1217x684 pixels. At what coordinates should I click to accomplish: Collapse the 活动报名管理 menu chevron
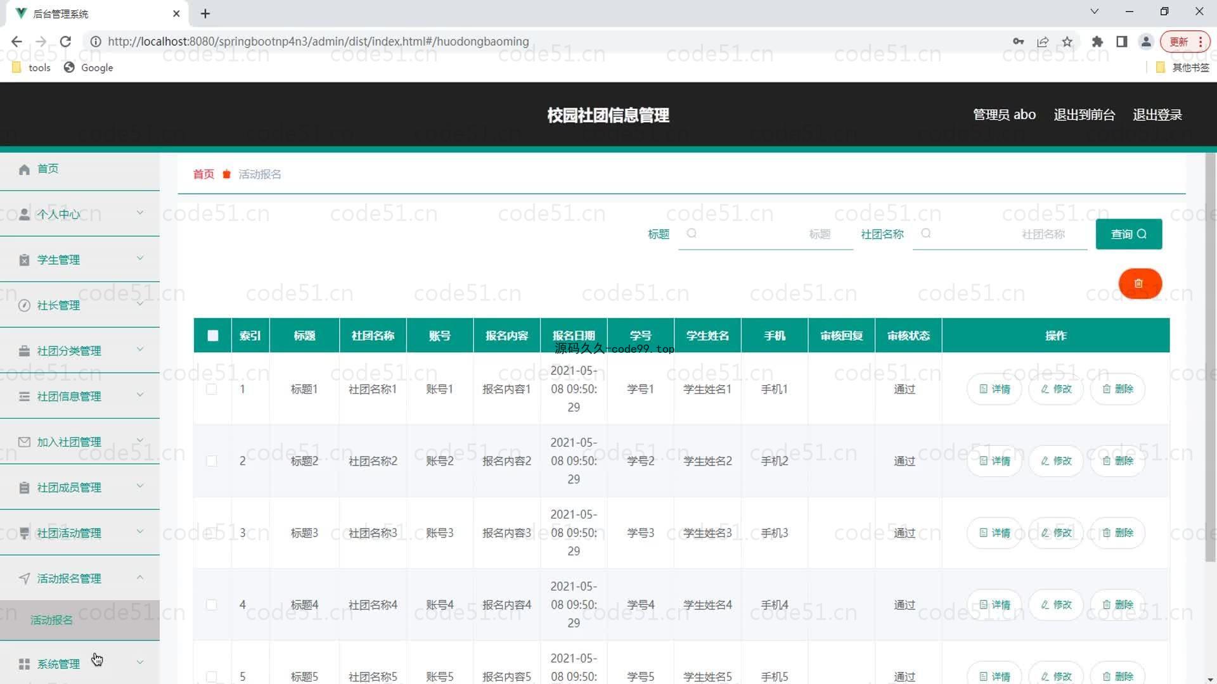click(x=140, y=578)
